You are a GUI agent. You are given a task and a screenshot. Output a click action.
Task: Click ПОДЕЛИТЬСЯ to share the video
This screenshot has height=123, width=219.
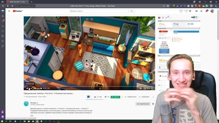click(x=130, y=97)
